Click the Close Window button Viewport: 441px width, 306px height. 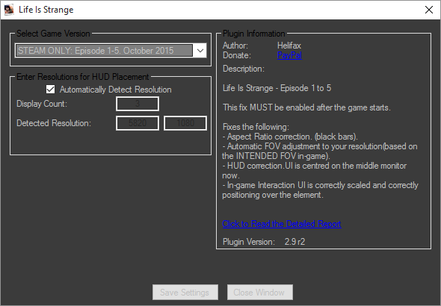click(260, 293)
